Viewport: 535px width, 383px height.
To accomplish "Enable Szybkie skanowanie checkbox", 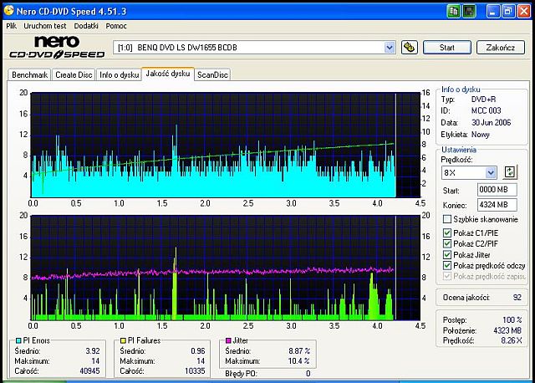I will (447, 219).
